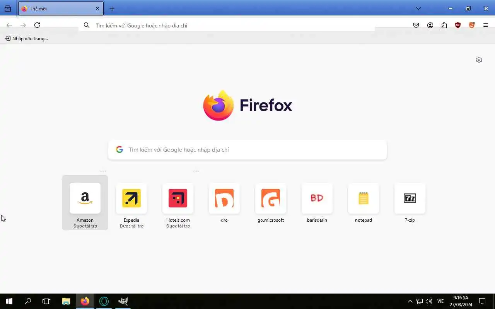The height and width of the screenshot is (309, 495).
Task: Click "Nhập dấu trang..." bookmark import
Action: point(26,38)
